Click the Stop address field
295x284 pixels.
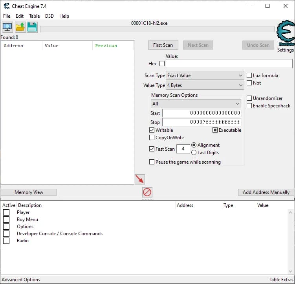(x=202, y=122)
